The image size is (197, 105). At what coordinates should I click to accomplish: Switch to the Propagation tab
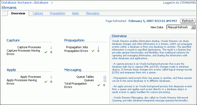(57, 13)
